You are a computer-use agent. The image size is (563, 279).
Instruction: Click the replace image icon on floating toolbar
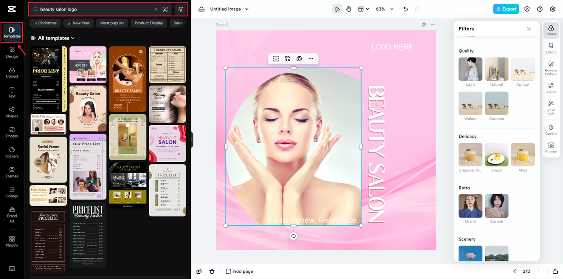click(288, 58)
